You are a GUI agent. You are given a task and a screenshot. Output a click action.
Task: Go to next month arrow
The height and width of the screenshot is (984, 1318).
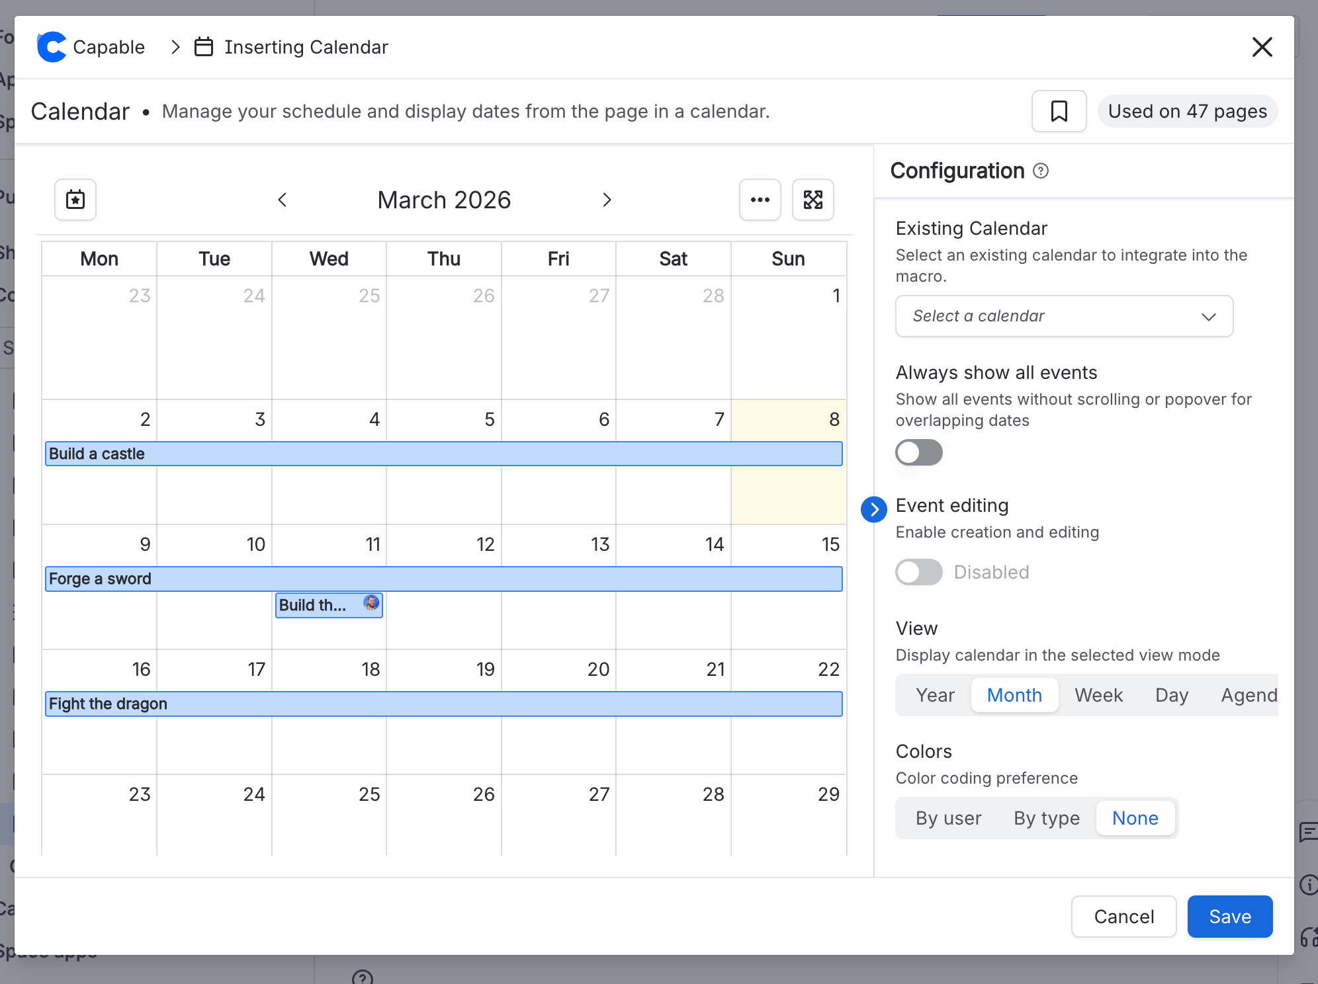click(607, 200)
